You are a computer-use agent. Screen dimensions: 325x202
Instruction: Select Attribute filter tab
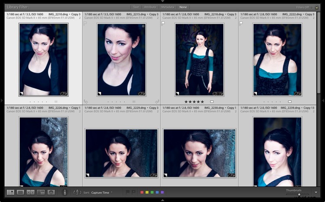pos(150,7)
